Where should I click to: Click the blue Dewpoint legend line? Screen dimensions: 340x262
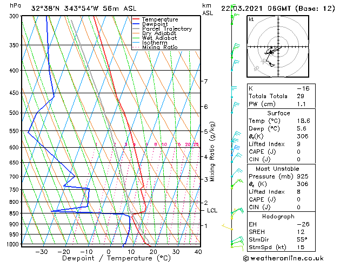point(136,24)
